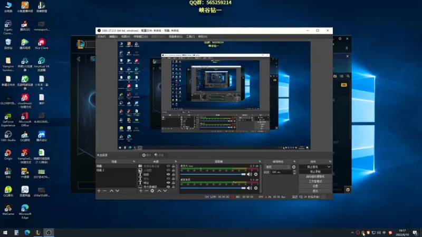Toggle visibility of 钻粉 text source

tap(168, 174)
